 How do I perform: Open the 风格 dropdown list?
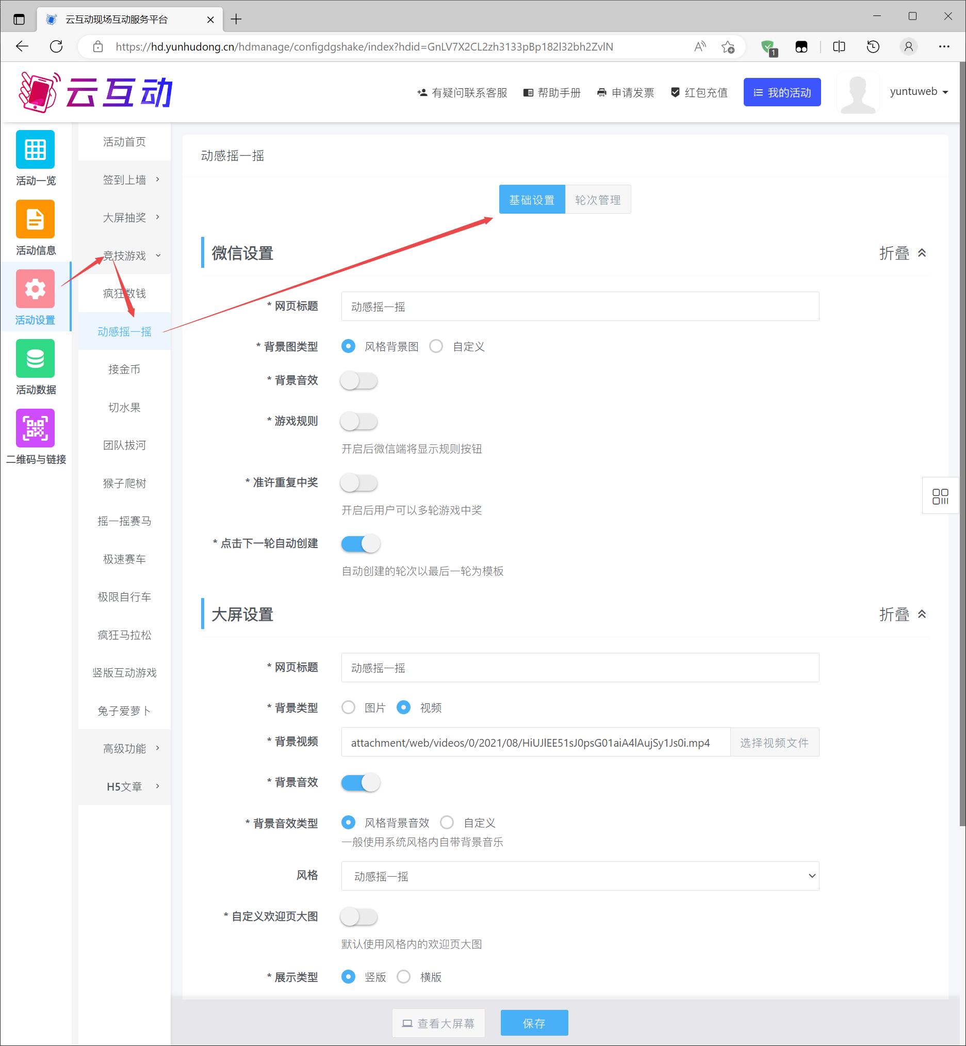(x=580, y=876)
